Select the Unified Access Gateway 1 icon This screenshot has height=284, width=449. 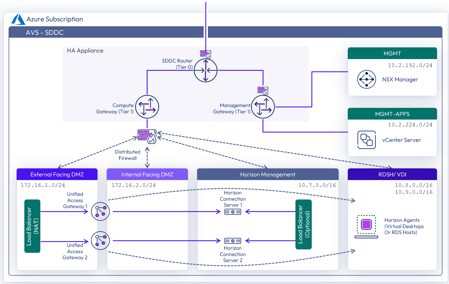(100, 212)
